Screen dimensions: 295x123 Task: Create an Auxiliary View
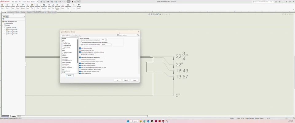coord(13,6)
